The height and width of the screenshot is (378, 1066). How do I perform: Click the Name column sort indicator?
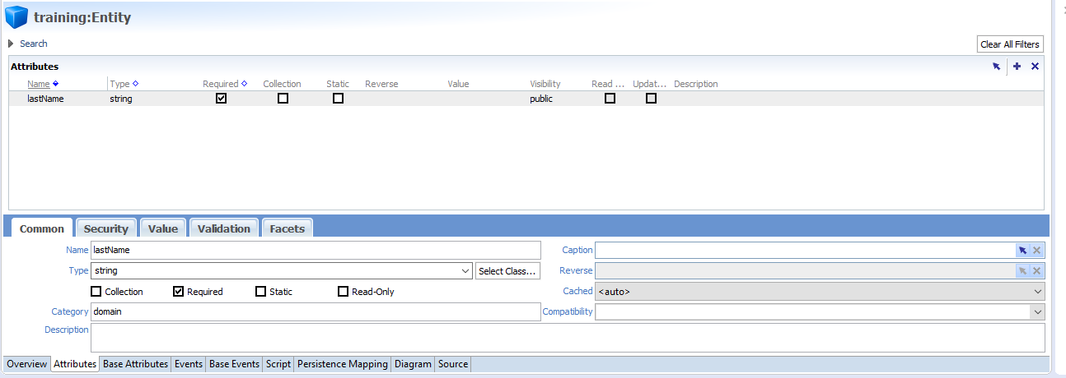(x=56, y=84)
